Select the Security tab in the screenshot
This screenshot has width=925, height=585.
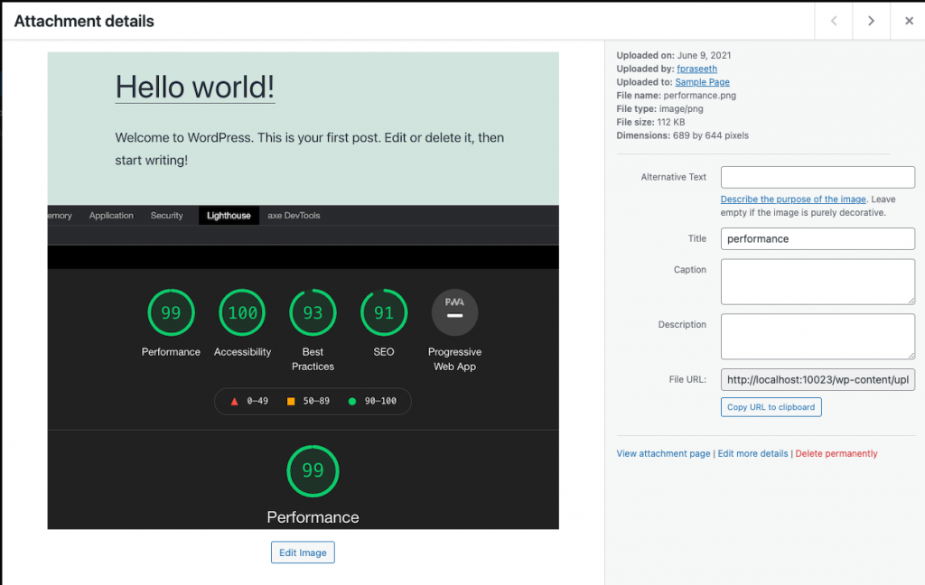[x=166, y=215]
